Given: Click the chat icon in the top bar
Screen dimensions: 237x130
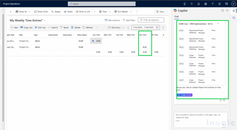Looking at the screenshot, I should [227, 4].
